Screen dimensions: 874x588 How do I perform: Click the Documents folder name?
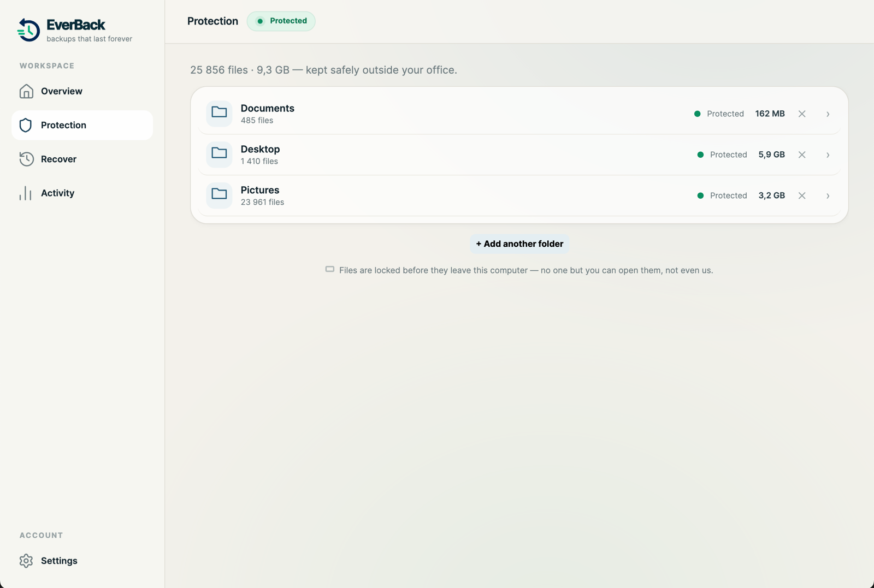pos(267,108)
